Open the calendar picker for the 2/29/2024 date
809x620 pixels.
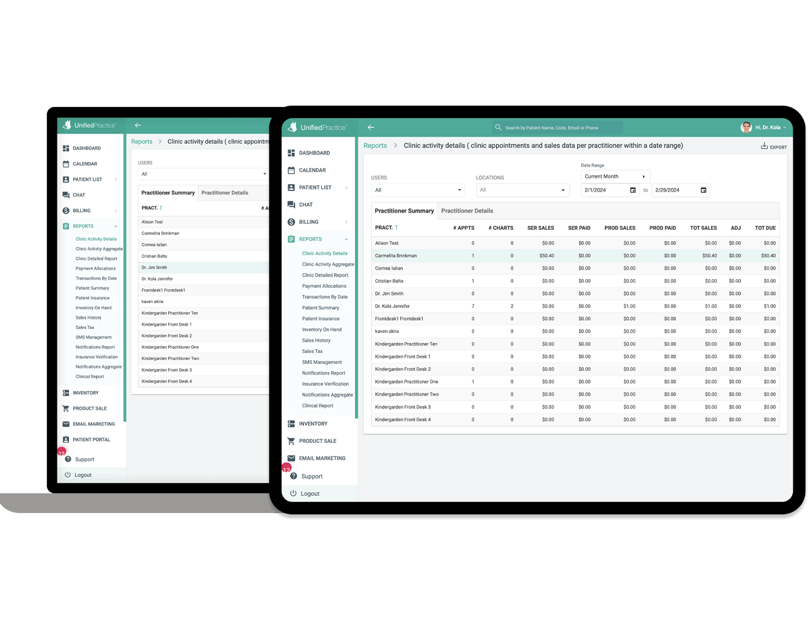pyautogui.click(x=703, y=190)
